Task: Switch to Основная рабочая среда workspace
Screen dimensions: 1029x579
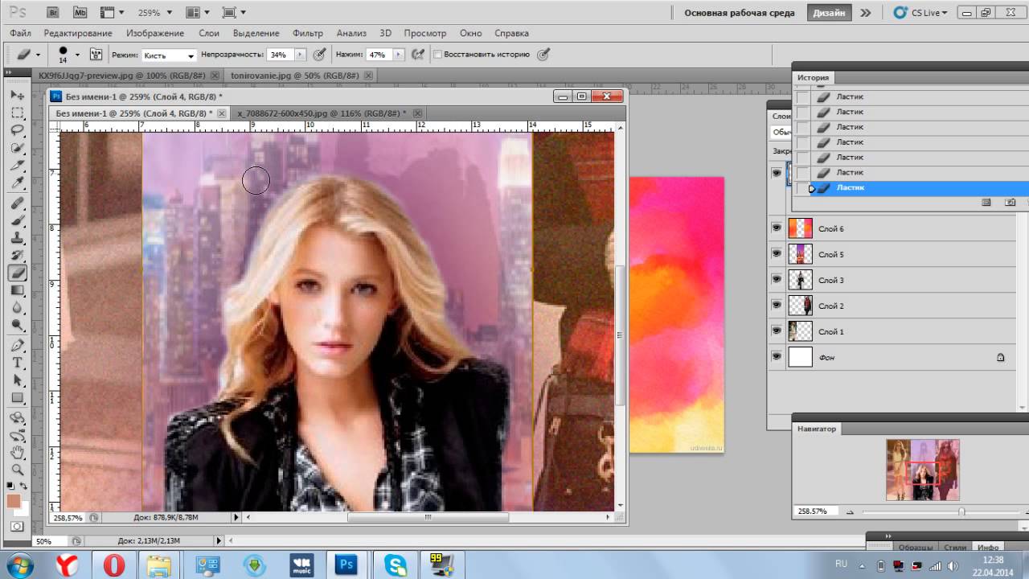Action: 740,13
